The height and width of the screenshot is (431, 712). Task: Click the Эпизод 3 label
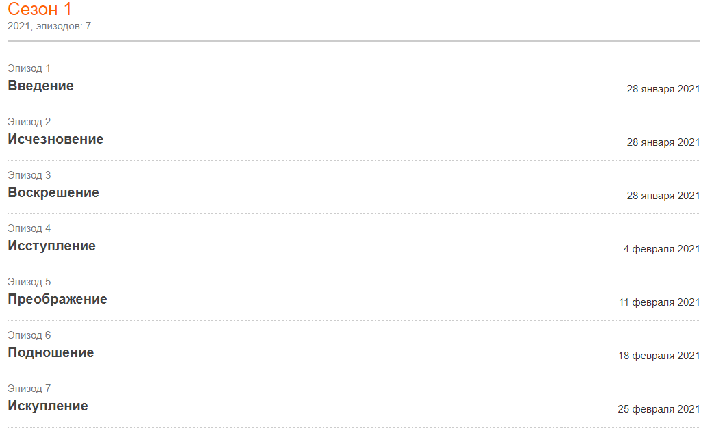pyautogui.click(x=29, y=175)
